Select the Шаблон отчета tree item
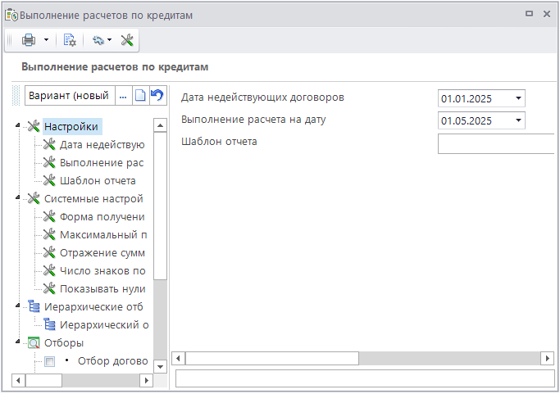560x394 pixels. click(x=97, y=180)
